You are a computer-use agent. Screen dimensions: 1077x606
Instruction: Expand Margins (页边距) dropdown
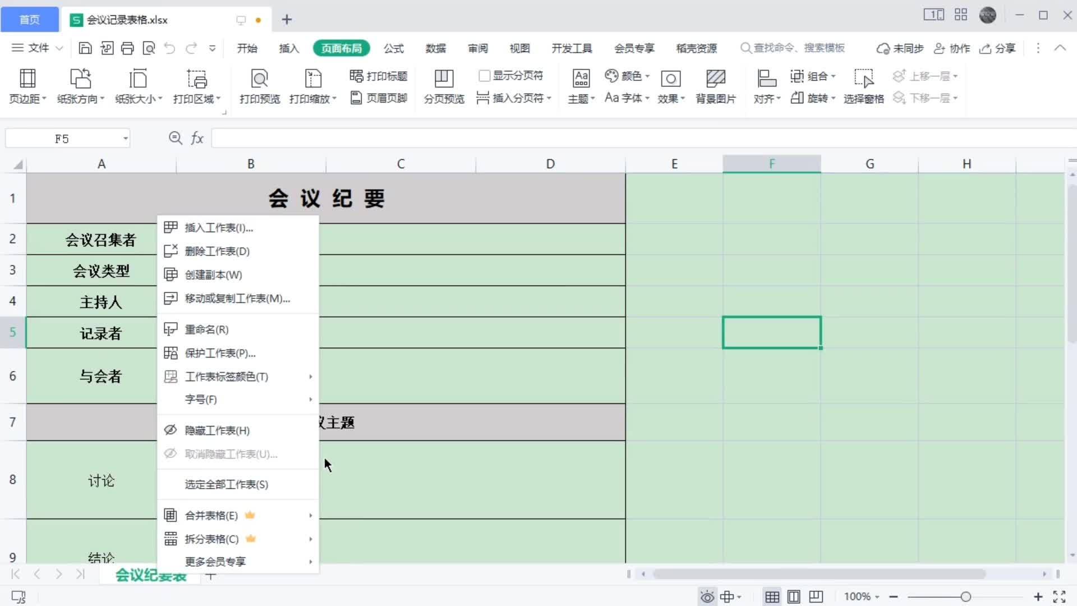tap(27, 86)
